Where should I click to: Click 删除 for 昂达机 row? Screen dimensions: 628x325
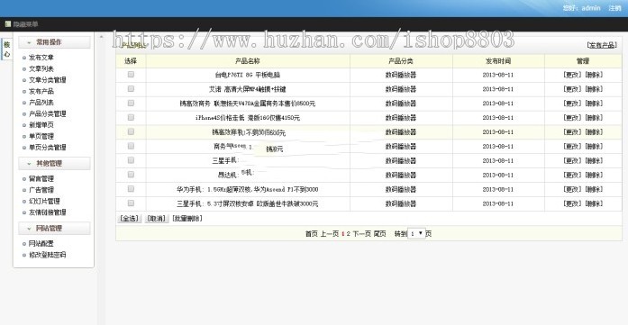point(594,175)
